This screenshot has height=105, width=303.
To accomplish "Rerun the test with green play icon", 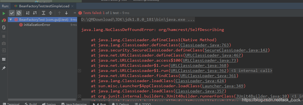I will (x=4, y=13).
